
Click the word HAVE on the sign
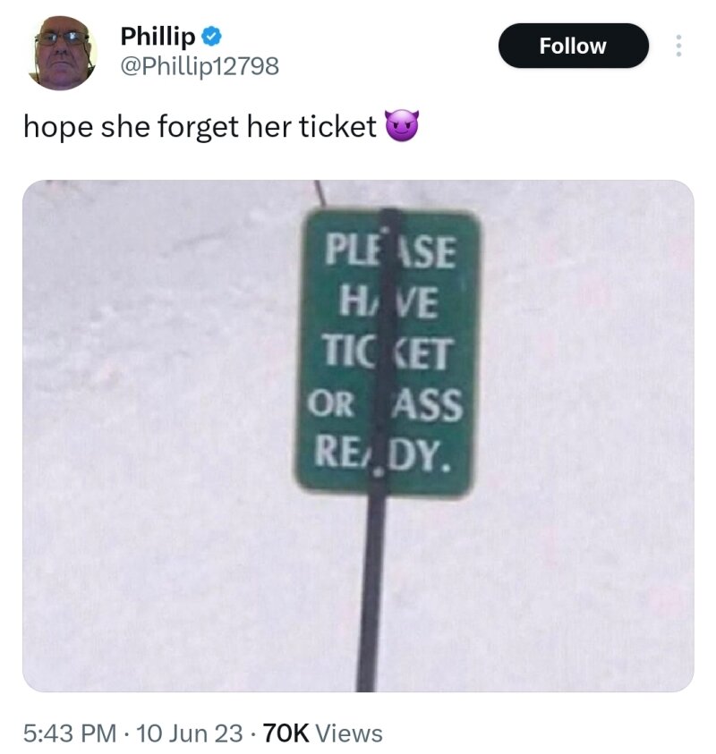tap(388, 301)
